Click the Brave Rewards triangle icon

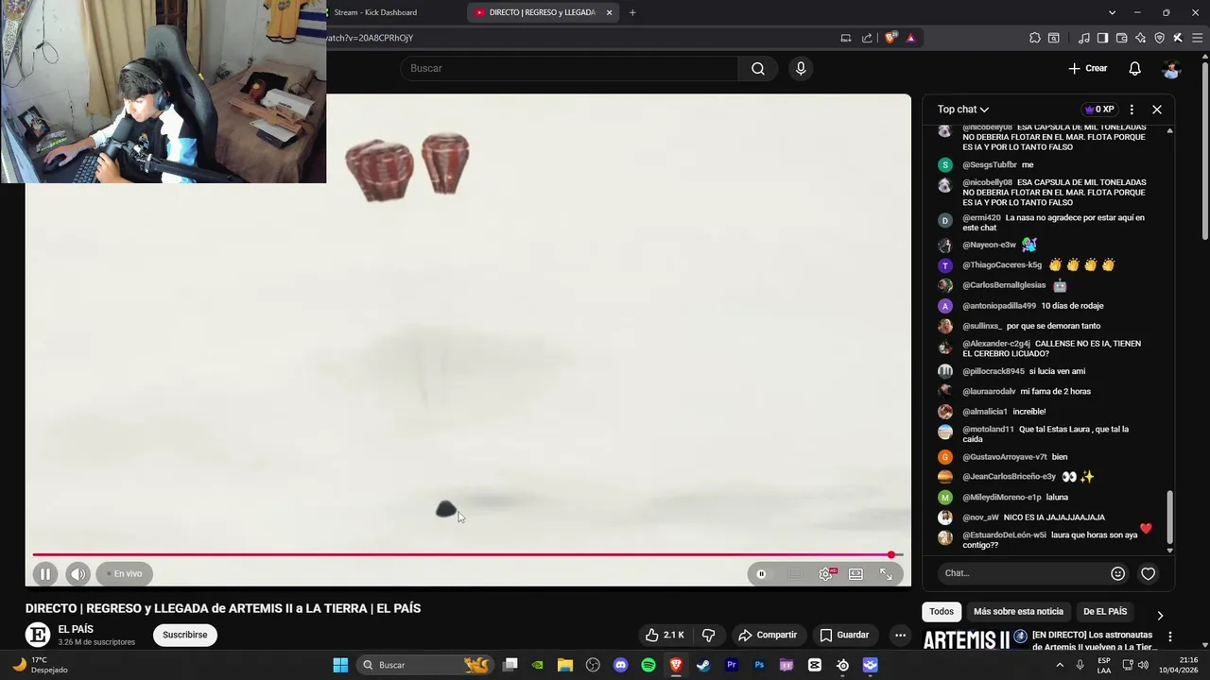click(910, 38)
